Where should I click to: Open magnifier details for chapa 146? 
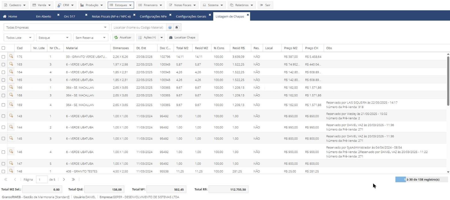(x=11, y=152)
